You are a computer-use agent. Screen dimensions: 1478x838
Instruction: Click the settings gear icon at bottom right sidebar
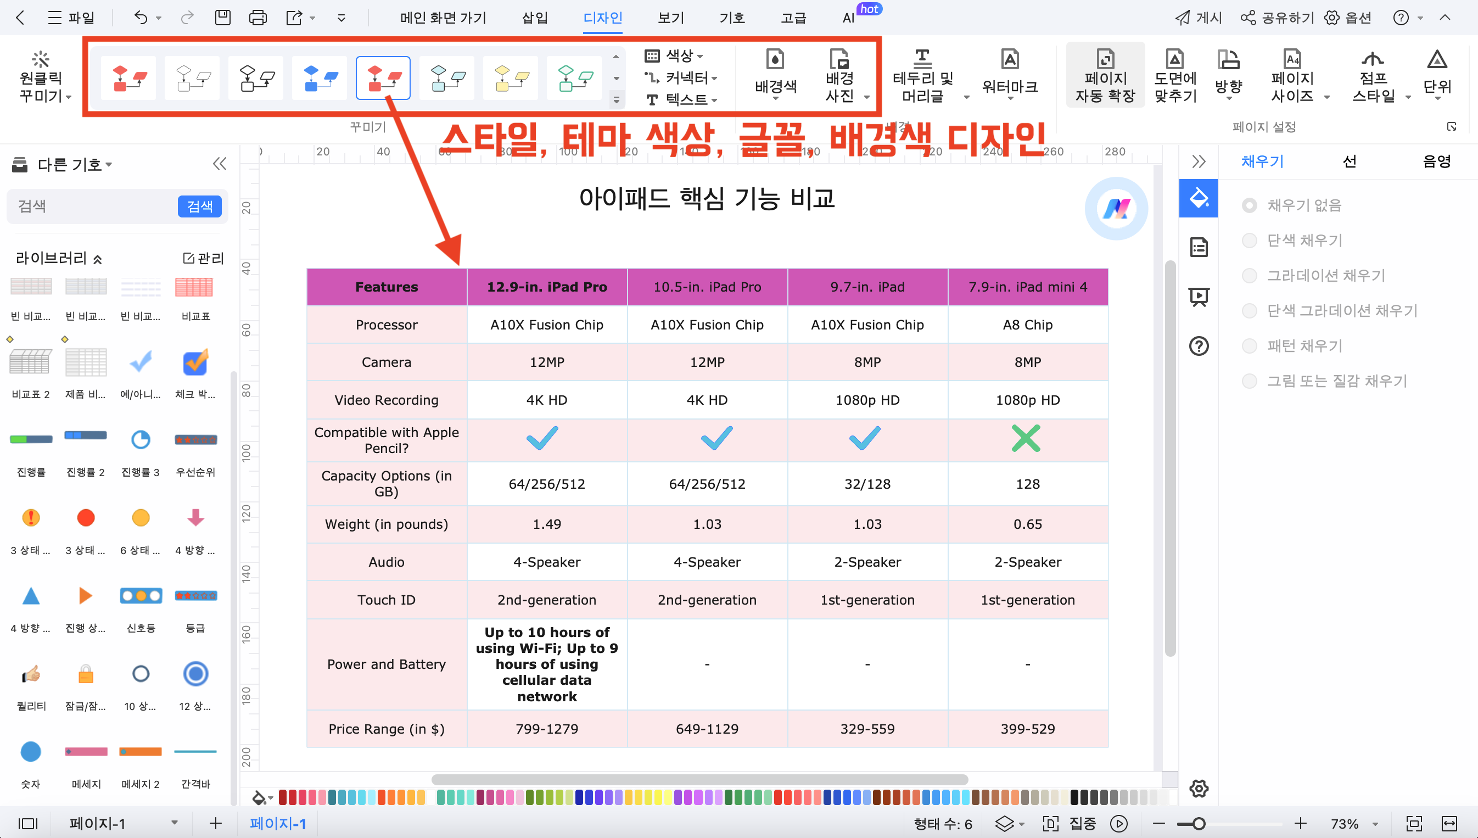click(x=1199, y=789)
